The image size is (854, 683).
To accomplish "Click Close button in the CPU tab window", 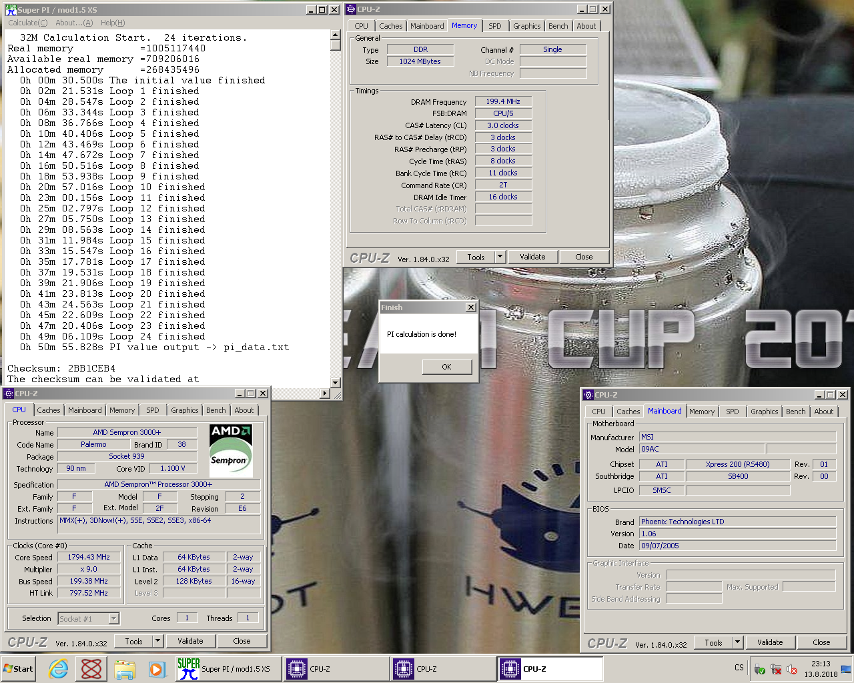I will 242,641.
